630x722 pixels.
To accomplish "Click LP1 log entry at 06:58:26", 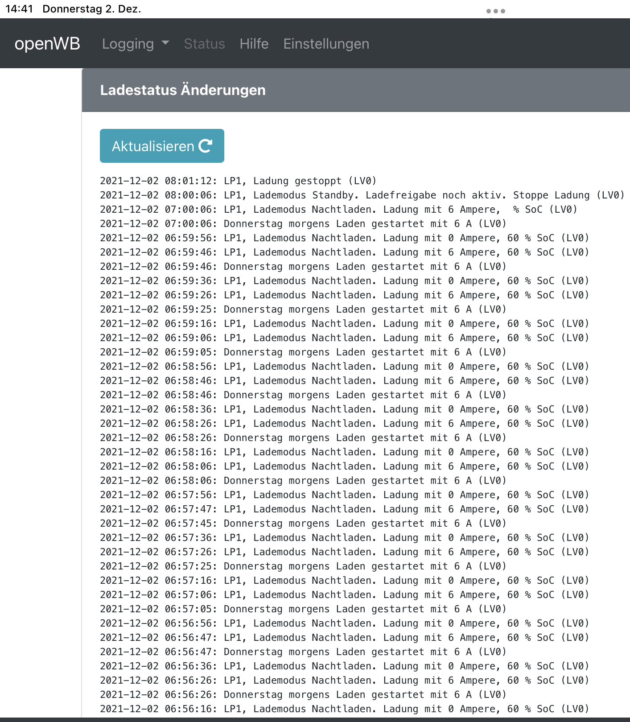I will (x=345, y=423).
